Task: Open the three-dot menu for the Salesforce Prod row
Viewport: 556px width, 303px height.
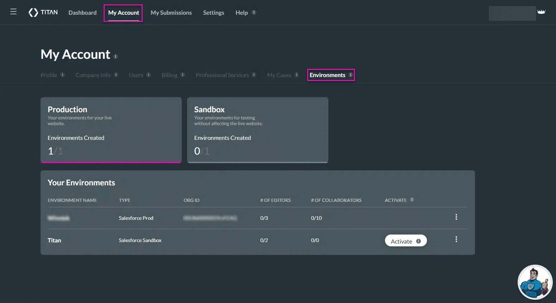Action: pos(456,217)
